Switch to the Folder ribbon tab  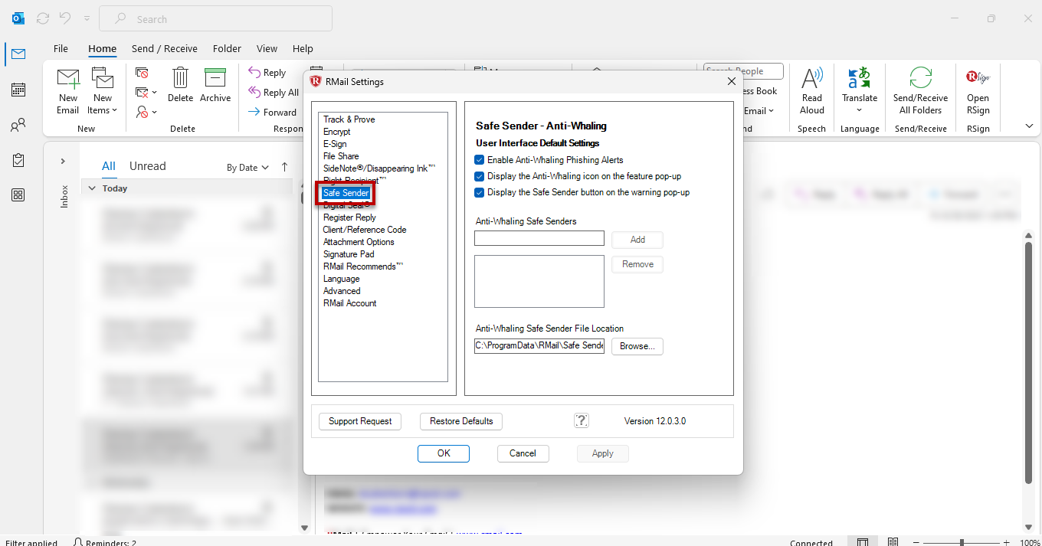[227, 48]
